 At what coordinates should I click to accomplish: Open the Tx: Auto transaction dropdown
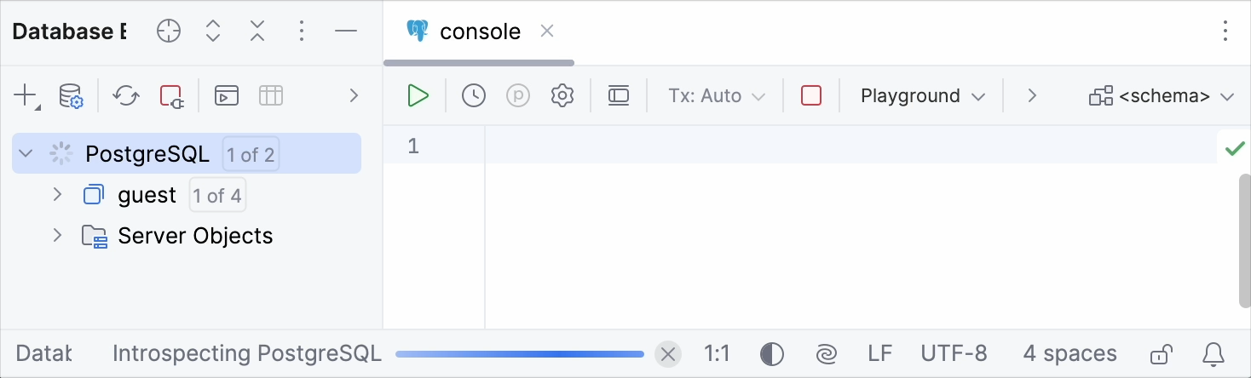pyautogui.click(x=717, y=95)
